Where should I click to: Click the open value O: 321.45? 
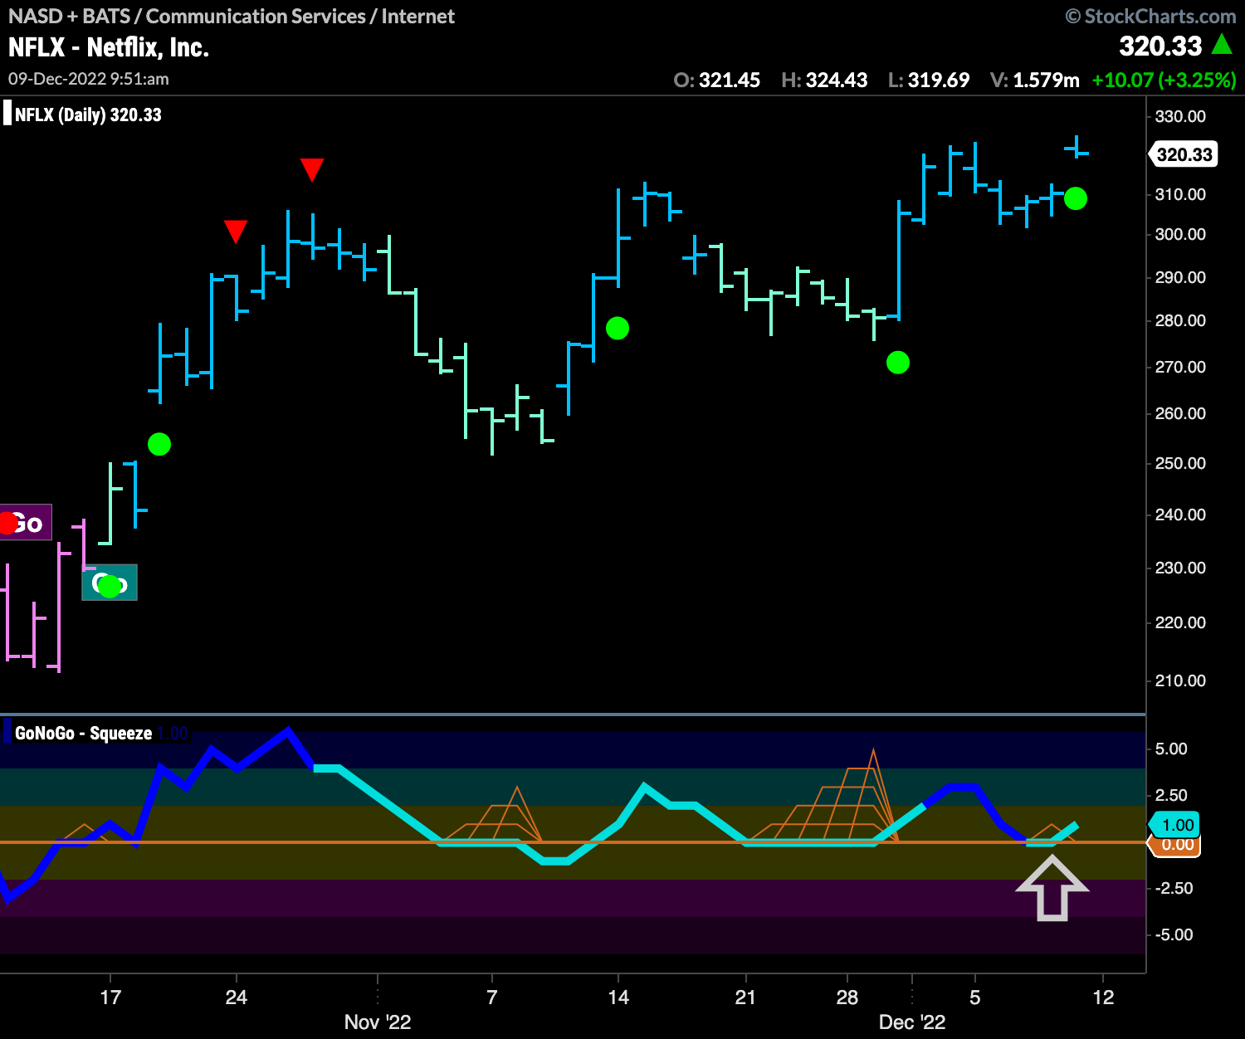pos(717,80)
